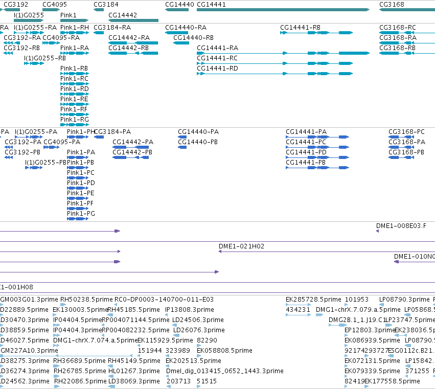Click the CG3192 gene label

16,5
